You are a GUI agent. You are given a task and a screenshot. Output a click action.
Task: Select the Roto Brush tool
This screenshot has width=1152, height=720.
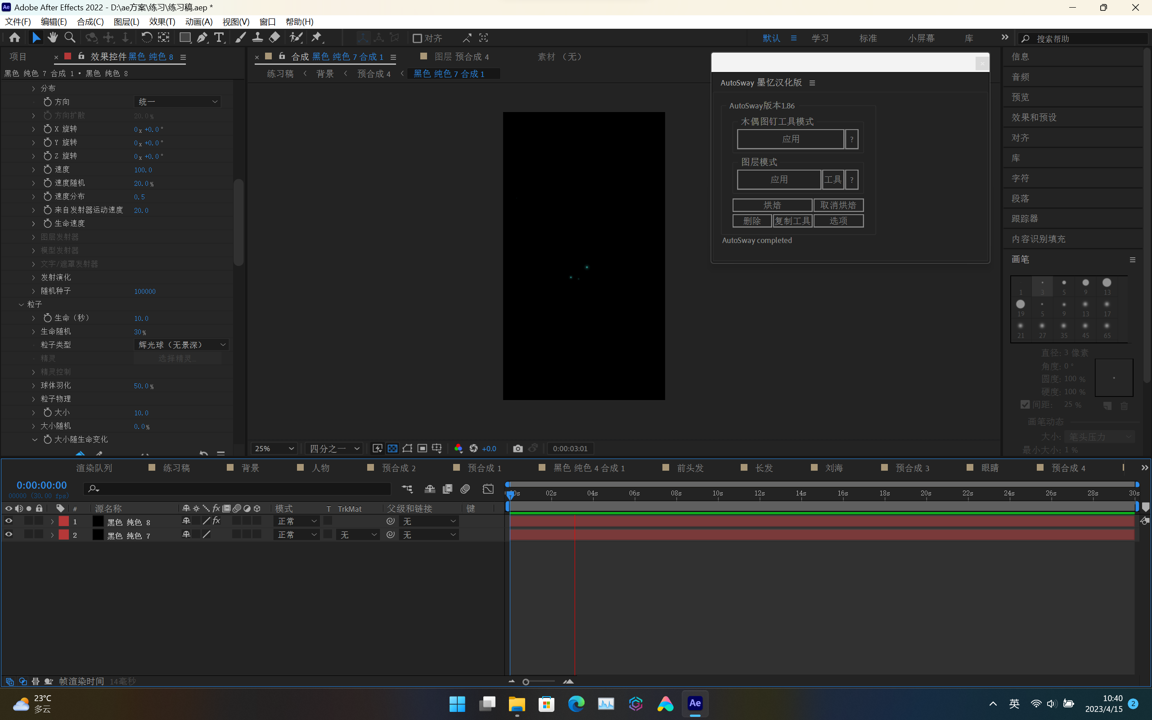click(x=296, y=38)
